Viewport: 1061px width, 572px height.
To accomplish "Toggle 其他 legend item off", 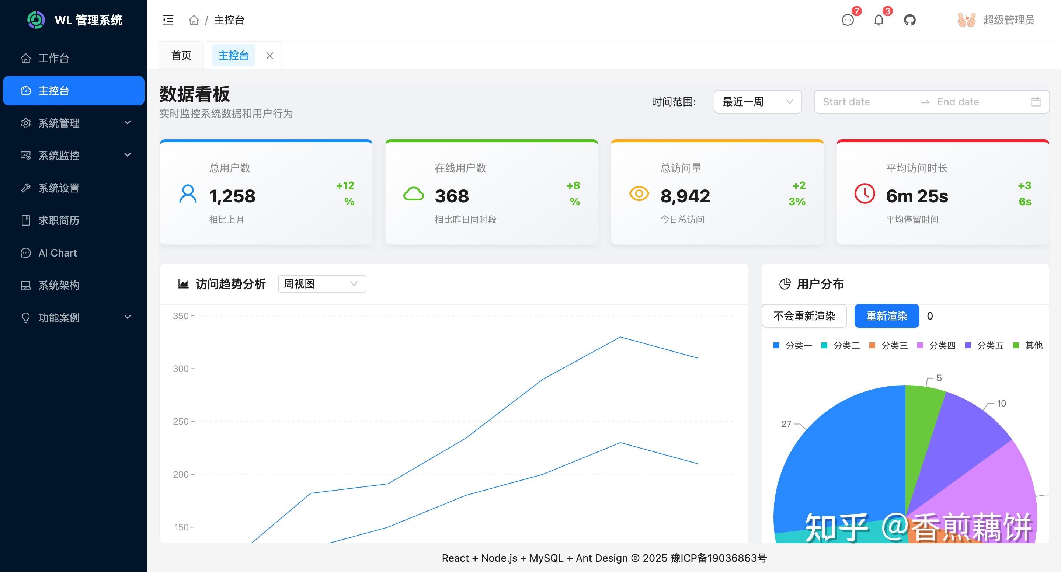I will click(x=1028, y=345).
